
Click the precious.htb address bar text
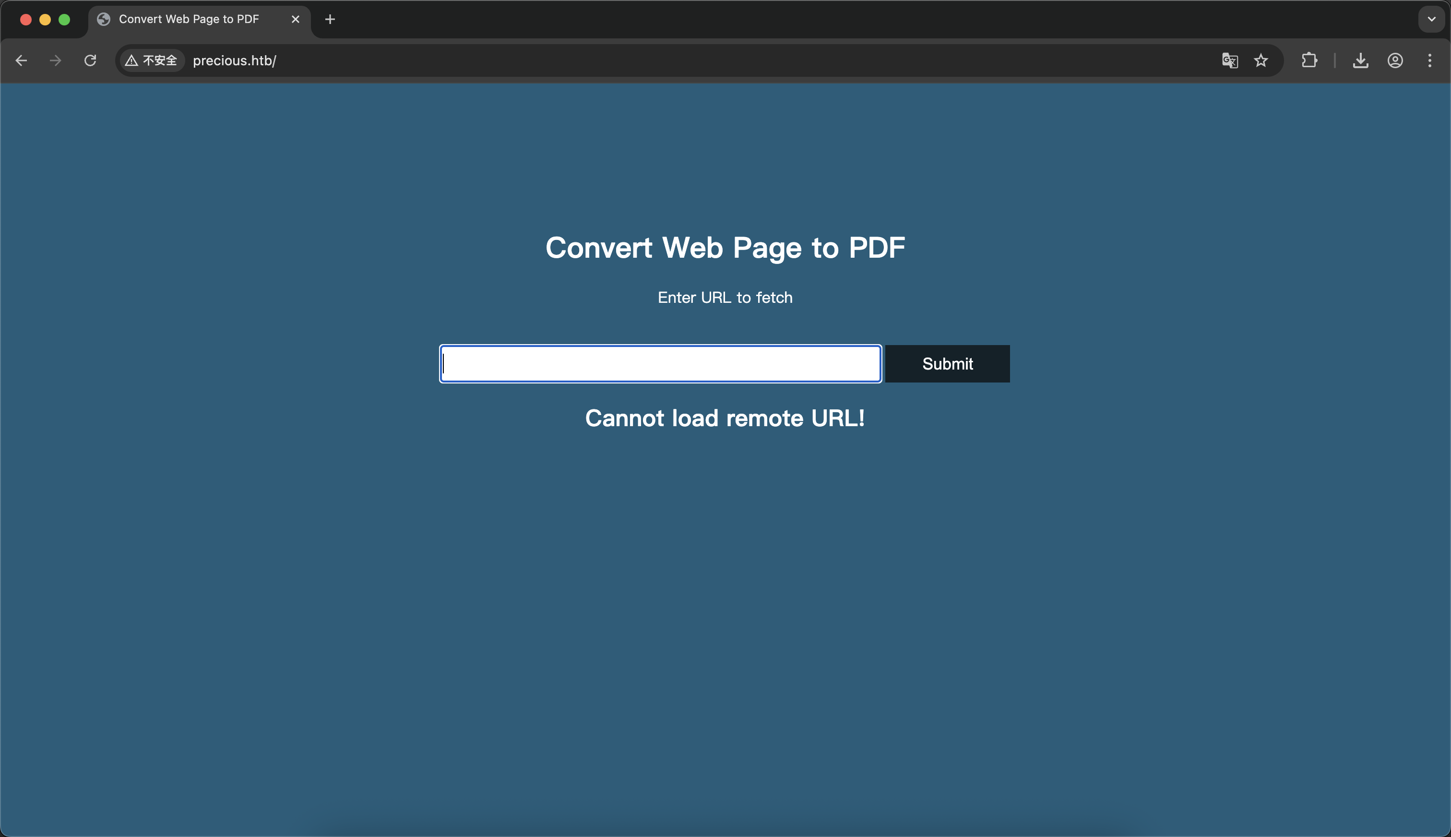tap(235, 60)
